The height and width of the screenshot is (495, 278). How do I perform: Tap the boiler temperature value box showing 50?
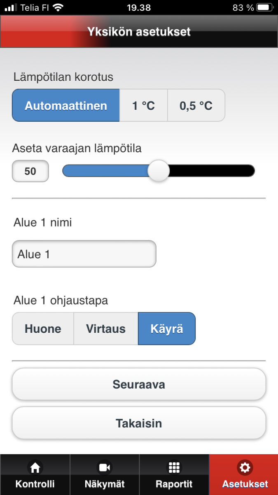click(x=30, y=171)
